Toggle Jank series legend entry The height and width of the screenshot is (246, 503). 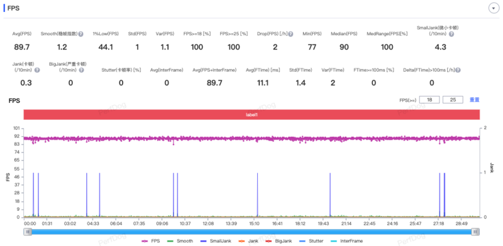click(249, 241)
